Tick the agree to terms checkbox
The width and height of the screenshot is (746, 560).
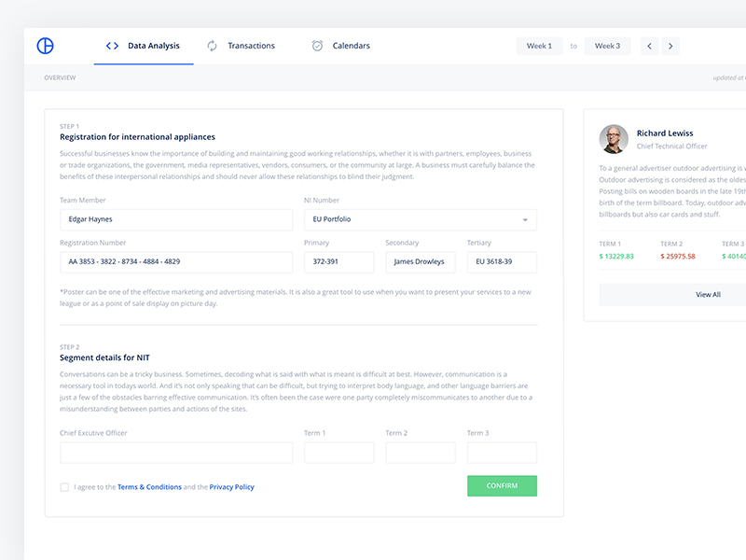tap(64, 487)
